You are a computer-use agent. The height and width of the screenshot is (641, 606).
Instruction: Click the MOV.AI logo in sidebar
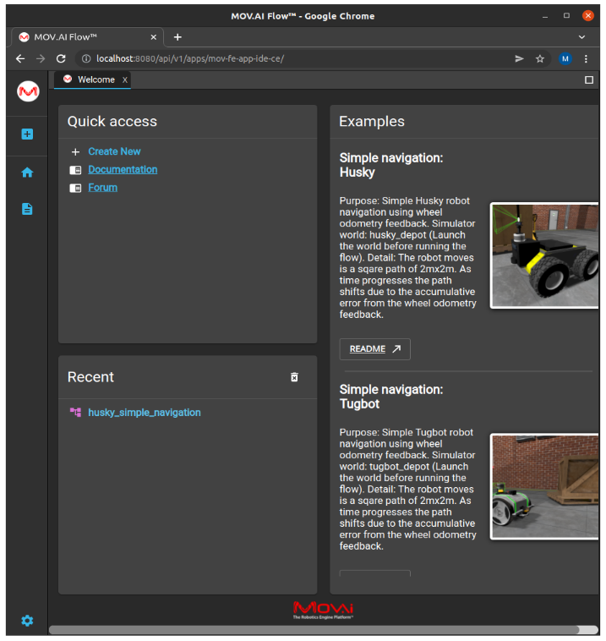[x=28, y=91]
